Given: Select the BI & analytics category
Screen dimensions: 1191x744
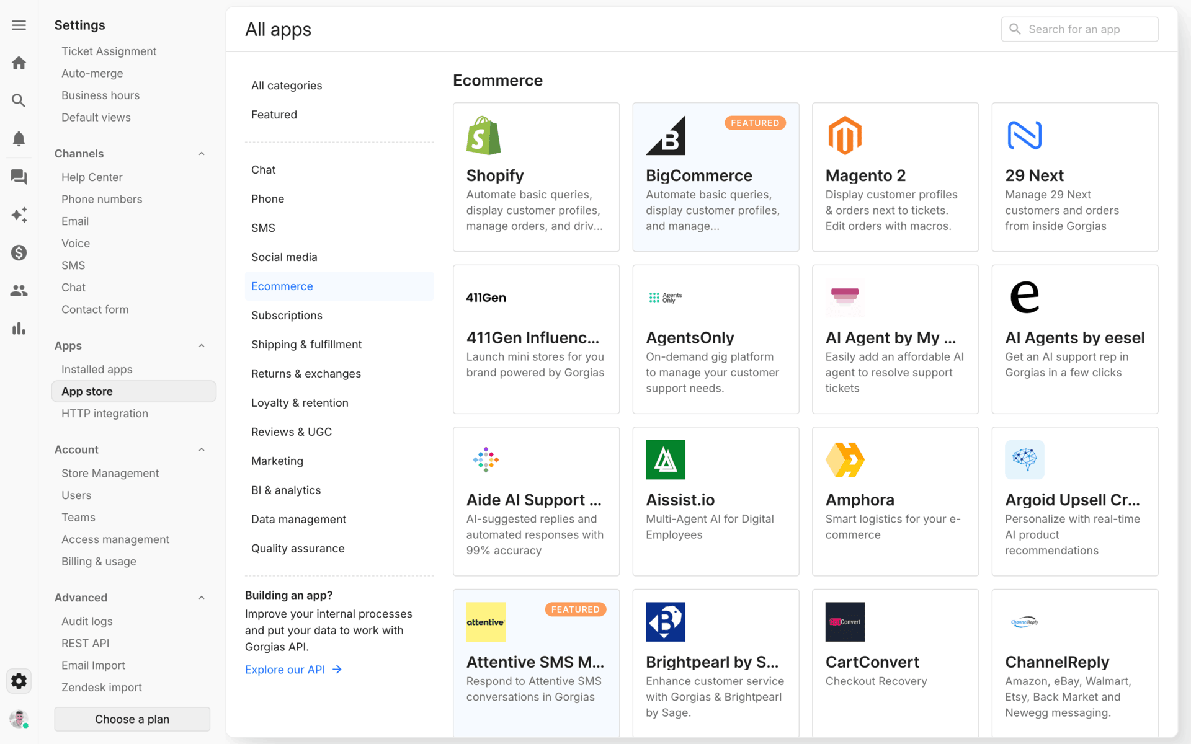Looking at the screenshot, I should tap(339, 490).
